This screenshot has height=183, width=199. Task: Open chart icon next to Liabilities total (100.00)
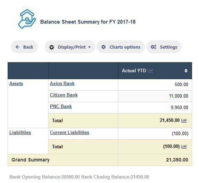pos(184,147)
